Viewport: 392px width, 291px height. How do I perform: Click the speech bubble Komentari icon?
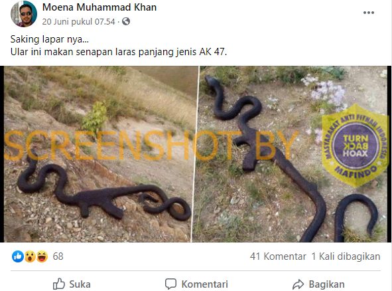[170, 284]
